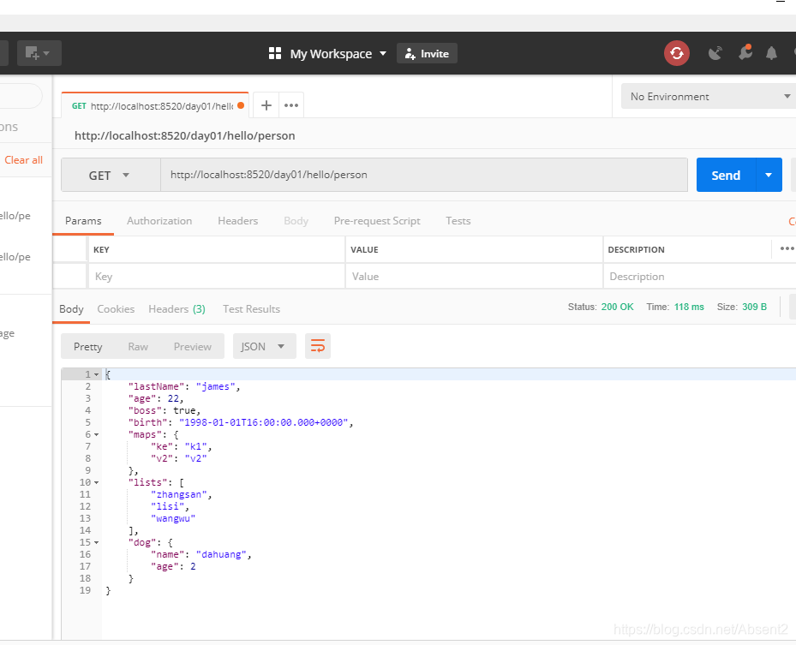Screen dimensions: 796x645
Task: Select Pretty response view
Action: [x=87, y=347]
